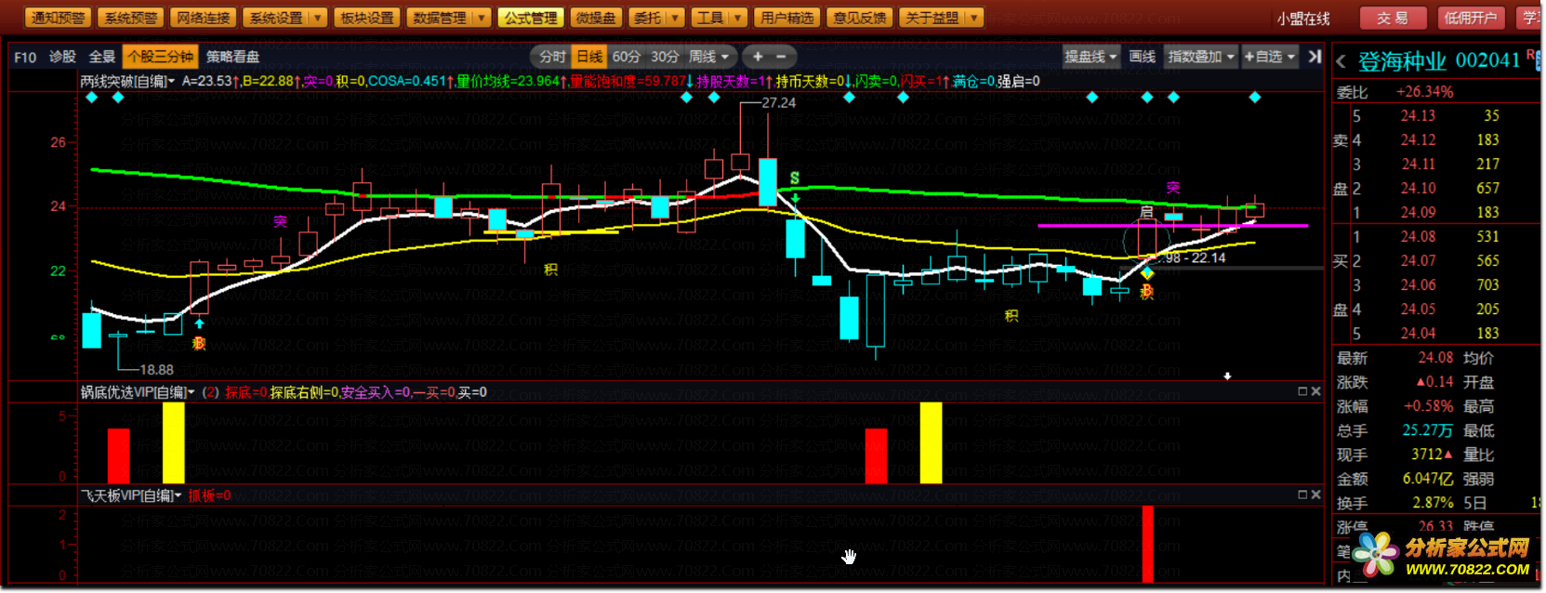Maximize the 锅底优选VIP indicator panel
The image size is (1546, 593).
1302,391
